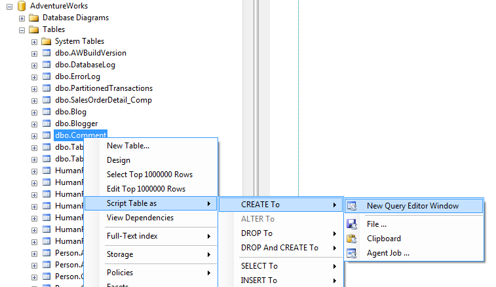Select the dbo.Blog table
The width and height of the screenshot is (496, 287).
pyautogui.click(x=71, y=112)
